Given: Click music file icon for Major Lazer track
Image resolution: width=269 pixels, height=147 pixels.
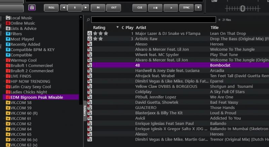Looking at the screenshot, I should tap(89, 34).
